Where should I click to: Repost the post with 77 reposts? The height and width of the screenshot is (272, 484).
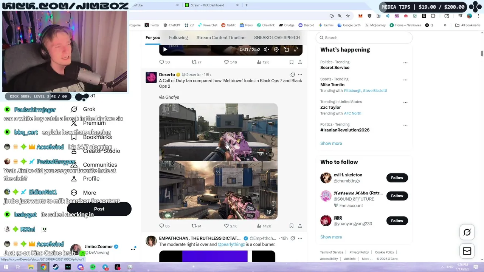pyautogui.click(x=197, y=62)
